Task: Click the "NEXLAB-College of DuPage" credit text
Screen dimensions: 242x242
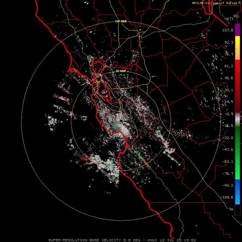Action: [x=215, y=3]
